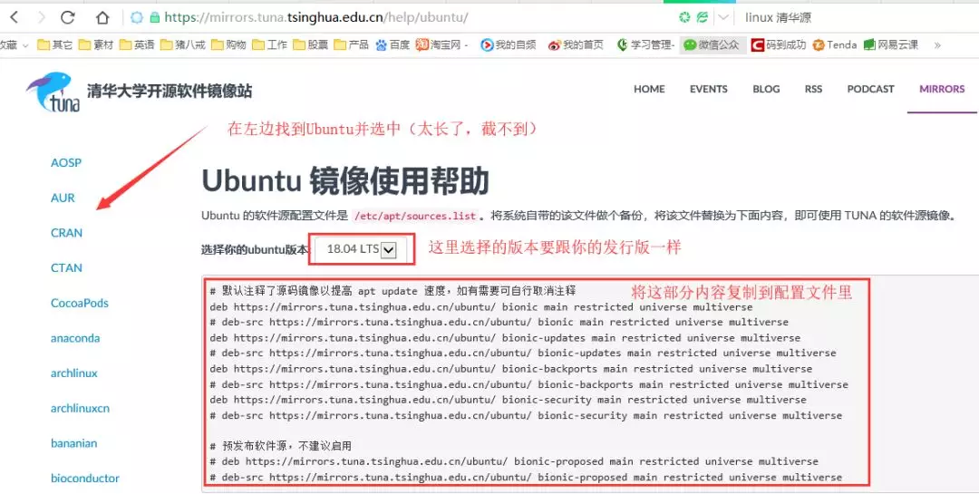Open the 我的自频 bookmark

pyautogui.click(x=509, y=45)
